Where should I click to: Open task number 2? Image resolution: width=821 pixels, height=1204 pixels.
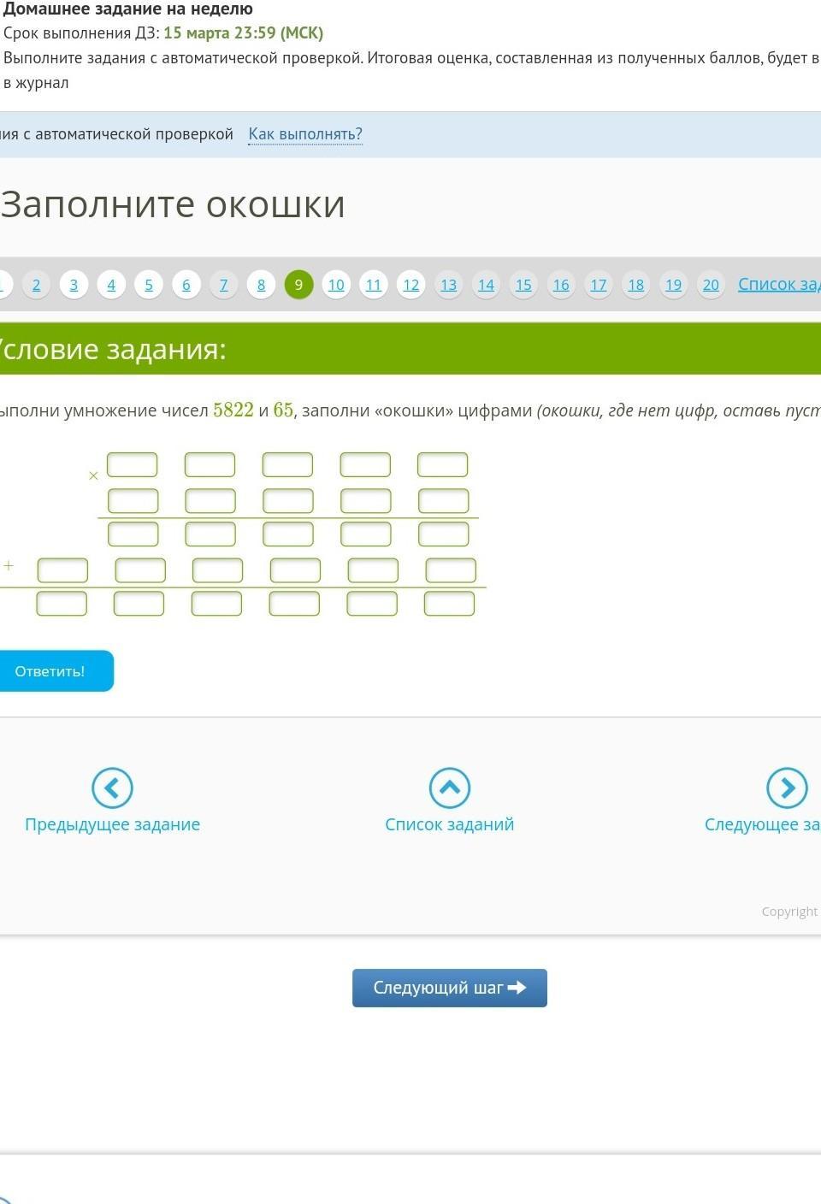coord(36,285)
